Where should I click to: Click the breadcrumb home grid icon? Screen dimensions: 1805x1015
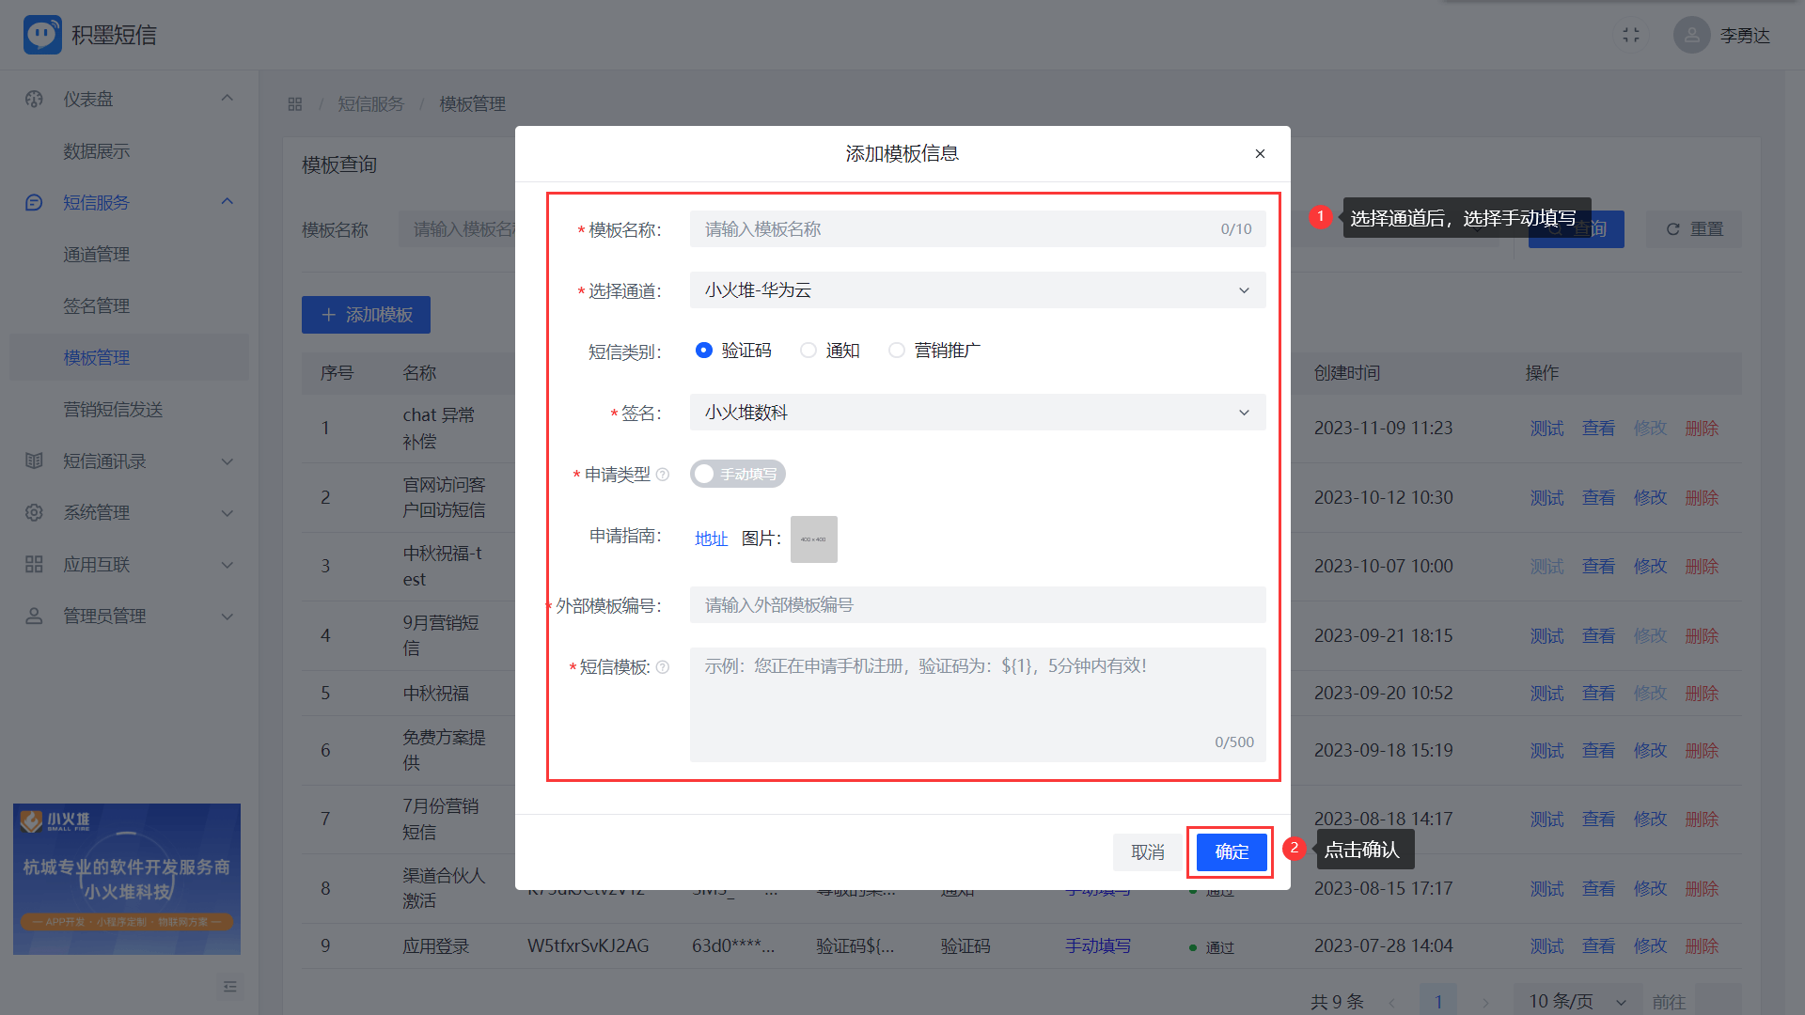pos(295,104)
